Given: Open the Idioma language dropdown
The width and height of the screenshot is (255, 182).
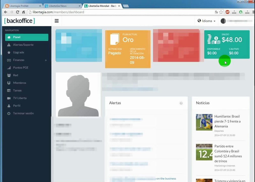Looking at the screenshot, I should pos(207,21).
